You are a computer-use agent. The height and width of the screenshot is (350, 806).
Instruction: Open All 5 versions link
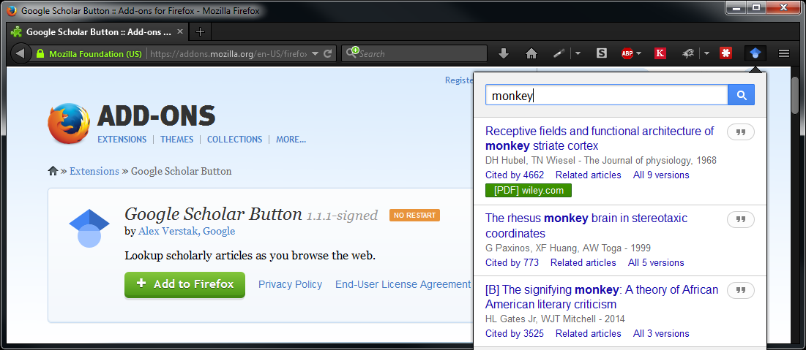tap(656, 263)
